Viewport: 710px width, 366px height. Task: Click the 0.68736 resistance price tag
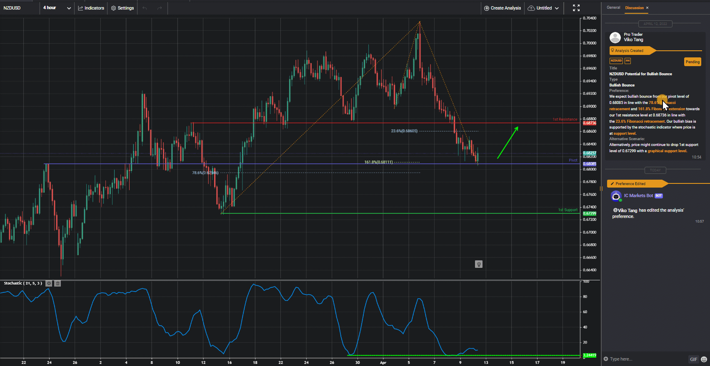pyautogui.click(x=590, y=123)
